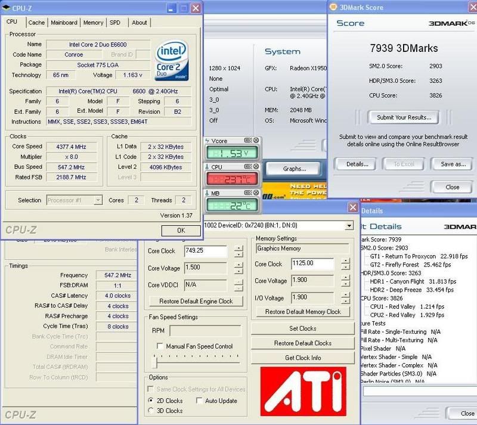The width and height of the screenshot is (477, 425).
Task: Click the To Excel button
Action: pyautogui.click(x=404, y=165)
